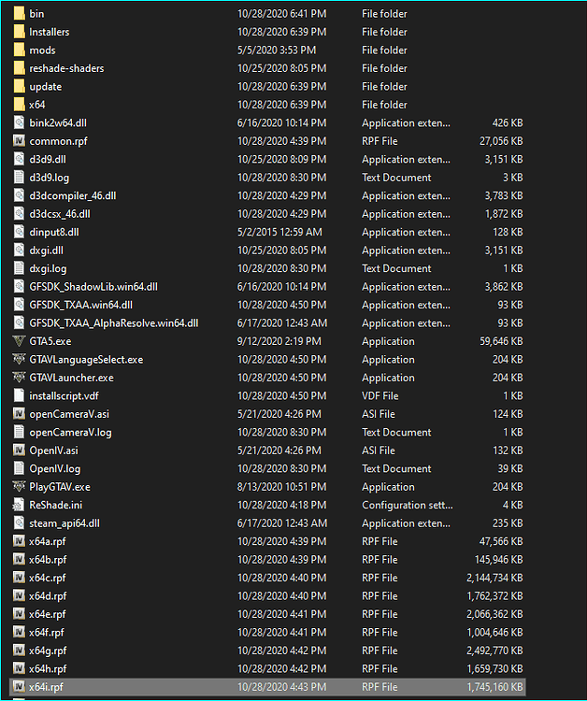Select the 2,144,734 KB size value
The image size is (587, 701).
494,578
